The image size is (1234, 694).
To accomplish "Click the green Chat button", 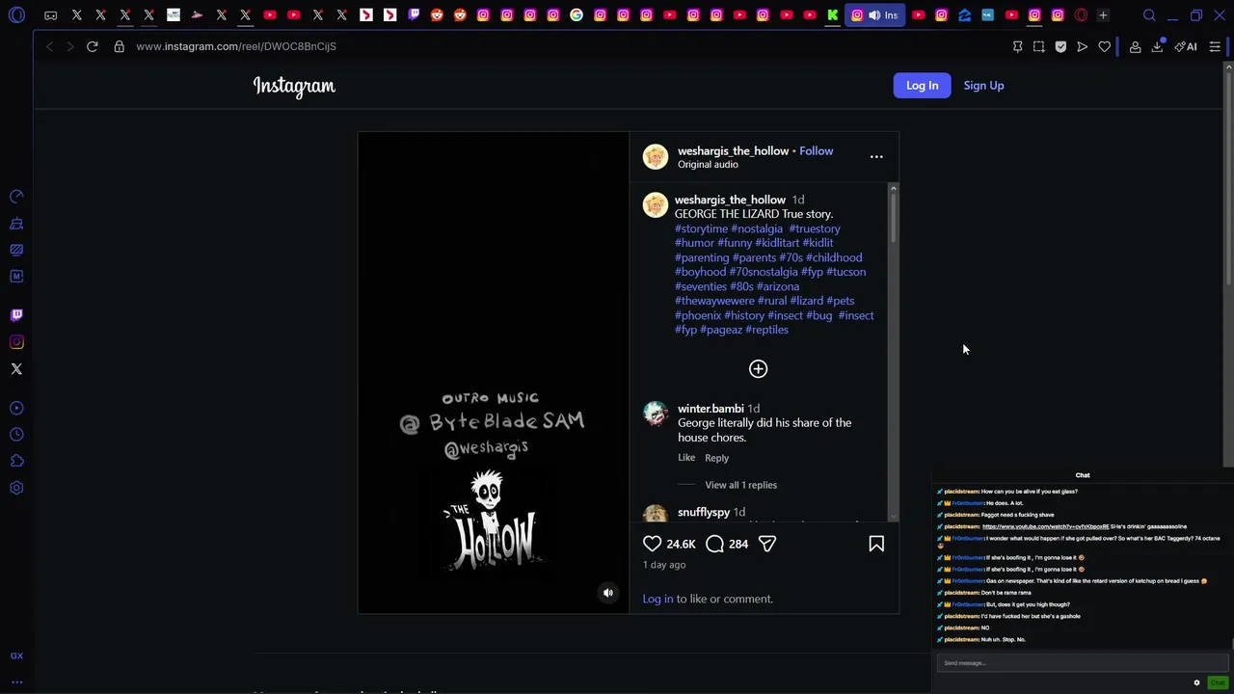I will click(x=1218, y=683).
